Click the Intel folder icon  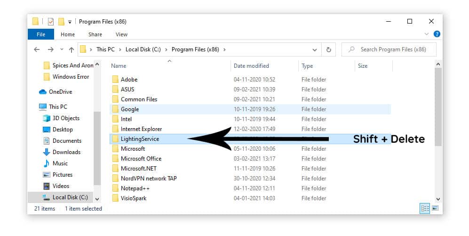(x=115, y=119)
